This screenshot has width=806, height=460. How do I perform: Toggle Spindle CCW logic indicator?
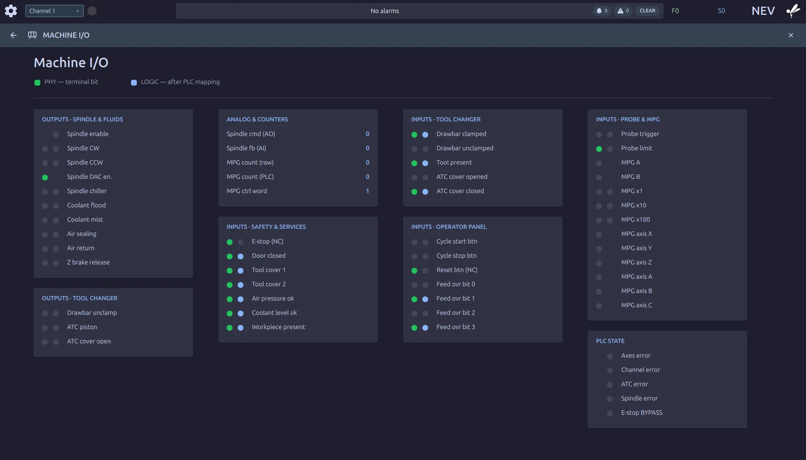56,163
